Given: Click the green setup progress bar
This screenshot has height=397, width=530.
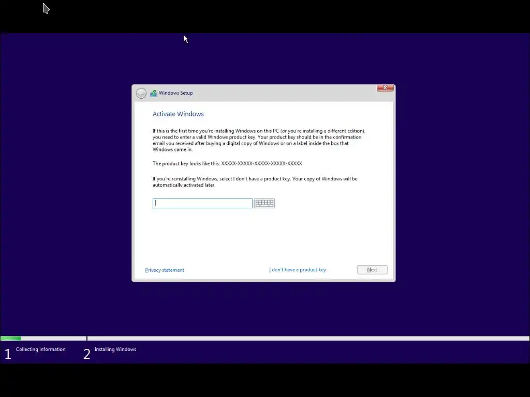Looking at the screenshot, I should (10, 338).
